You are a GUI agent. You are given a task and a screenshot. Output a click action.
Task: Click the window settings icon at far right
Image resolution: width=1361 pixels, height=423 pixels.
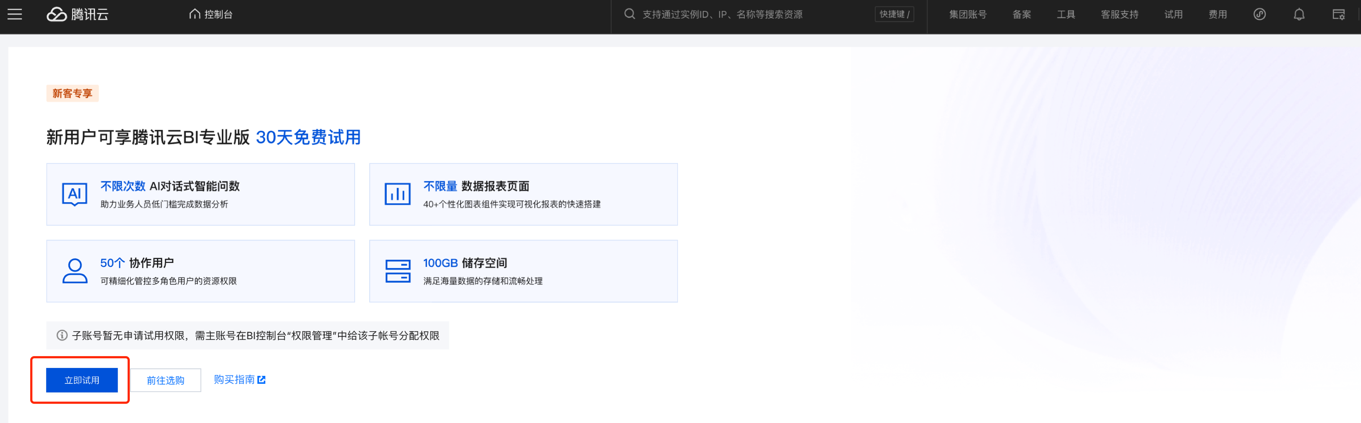coord(1339,14)
